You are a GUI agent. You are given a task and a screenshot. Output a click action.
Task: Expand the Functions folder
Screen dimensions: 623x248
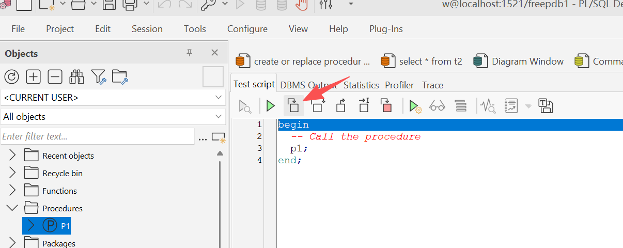[x=12, y=191]
